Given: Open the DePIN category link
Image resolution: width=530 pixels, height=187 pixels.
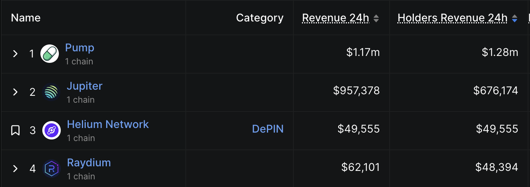Looking at the screenshot, I should point(268,129).
